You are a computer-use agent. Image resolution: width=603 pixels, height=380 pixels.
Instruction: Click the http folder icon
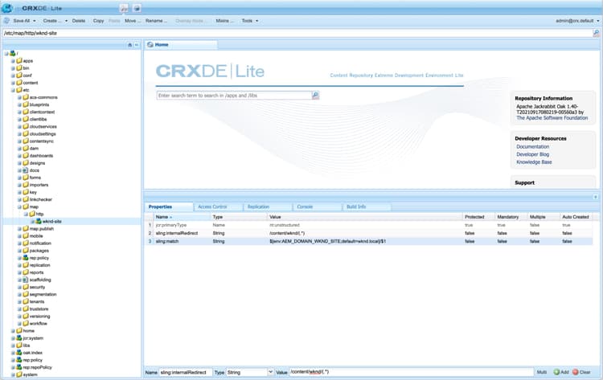coord(32,214)
